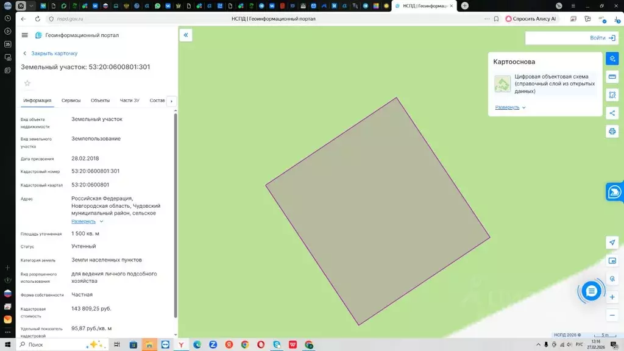Viewport: 624px width, 351px height.
Task: Toggle the overview mini-map button
Action: [612, 261]
